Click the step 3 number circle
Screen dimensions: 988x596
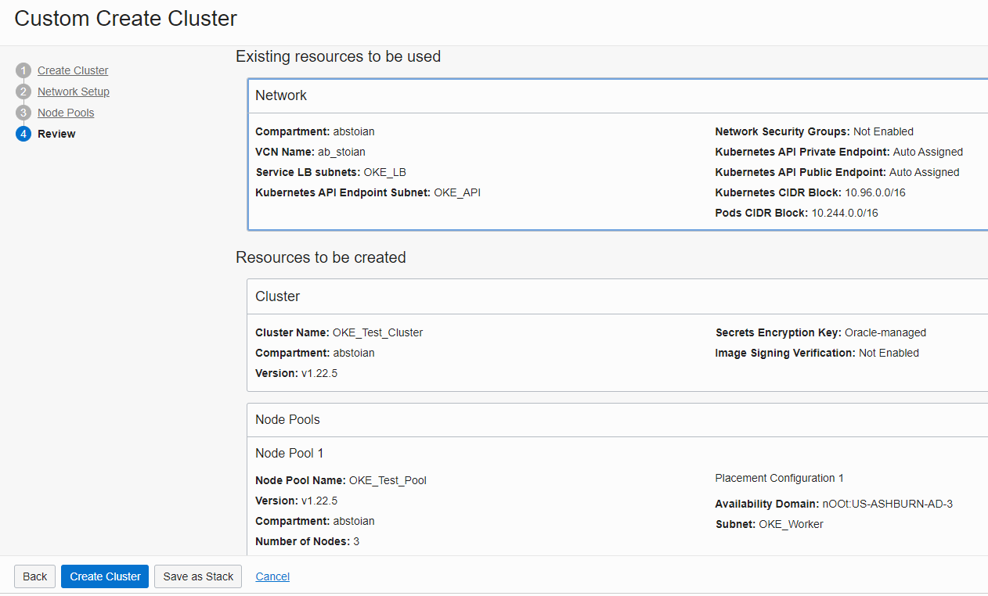coord(23,113)
